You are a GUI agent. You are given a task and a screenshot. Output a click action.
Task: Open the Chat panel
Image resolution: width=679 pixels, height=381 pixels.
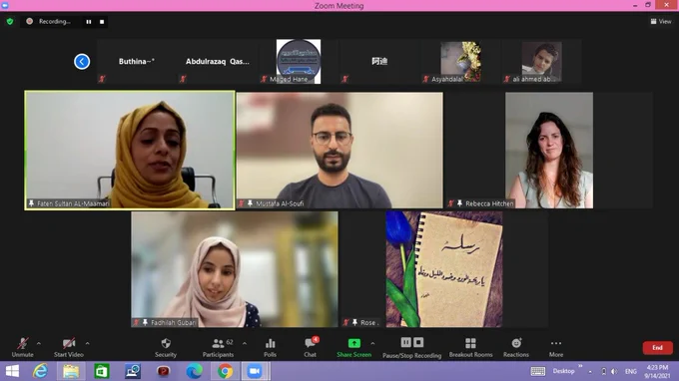click(x=311, y=347)
